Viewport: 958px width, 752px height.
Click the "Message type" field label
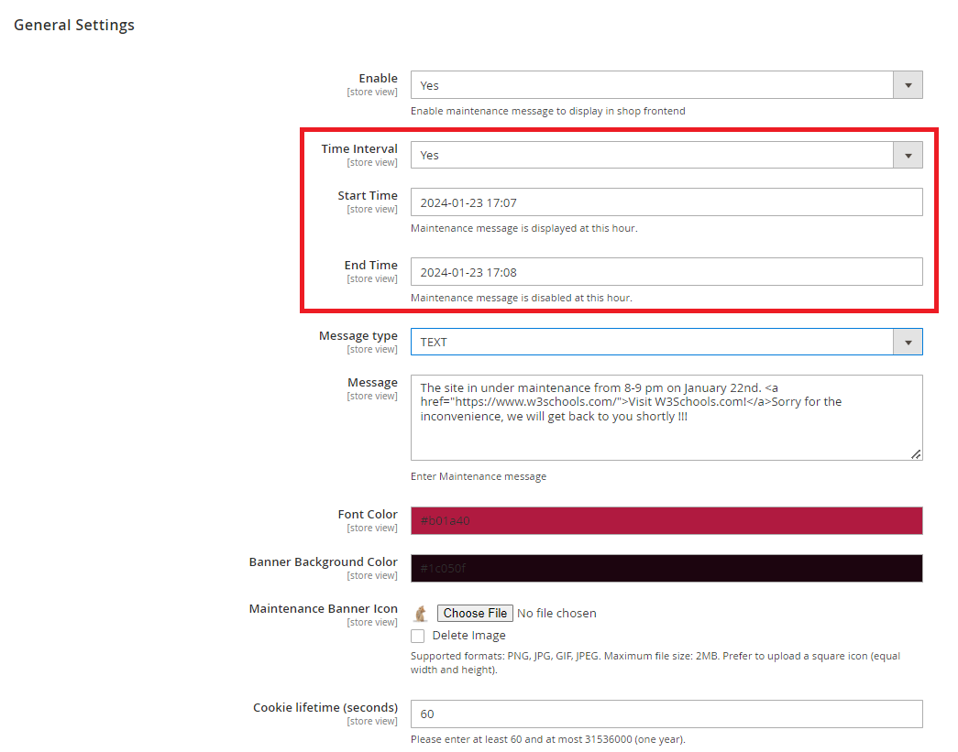(358, 336)
